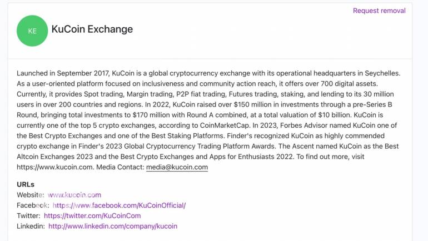
Task: Click the bold URLs heading
Action: click(26, 184)
